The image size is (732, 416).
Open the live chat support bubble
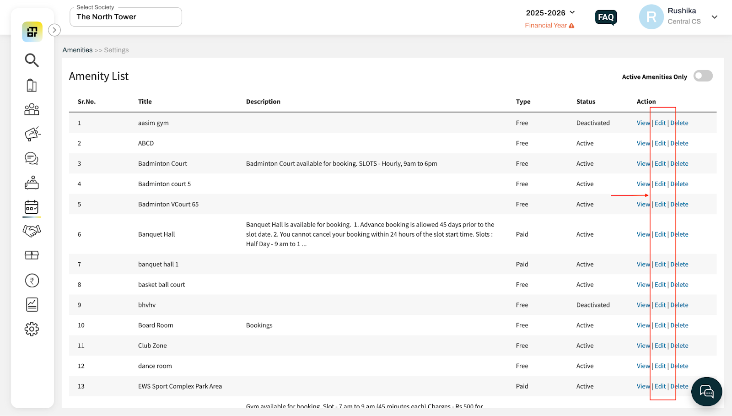706,392
